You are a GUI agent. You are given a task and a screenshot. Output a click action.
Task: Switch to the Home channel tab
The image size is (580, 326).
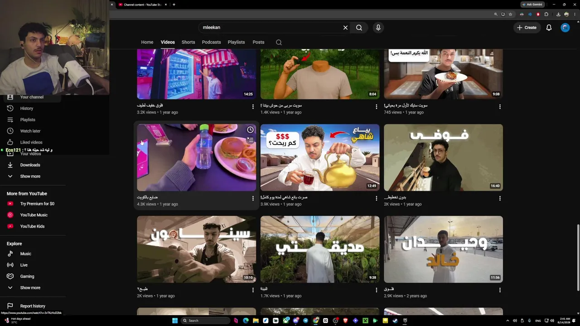pyautogui.click(x=147, y=42)
